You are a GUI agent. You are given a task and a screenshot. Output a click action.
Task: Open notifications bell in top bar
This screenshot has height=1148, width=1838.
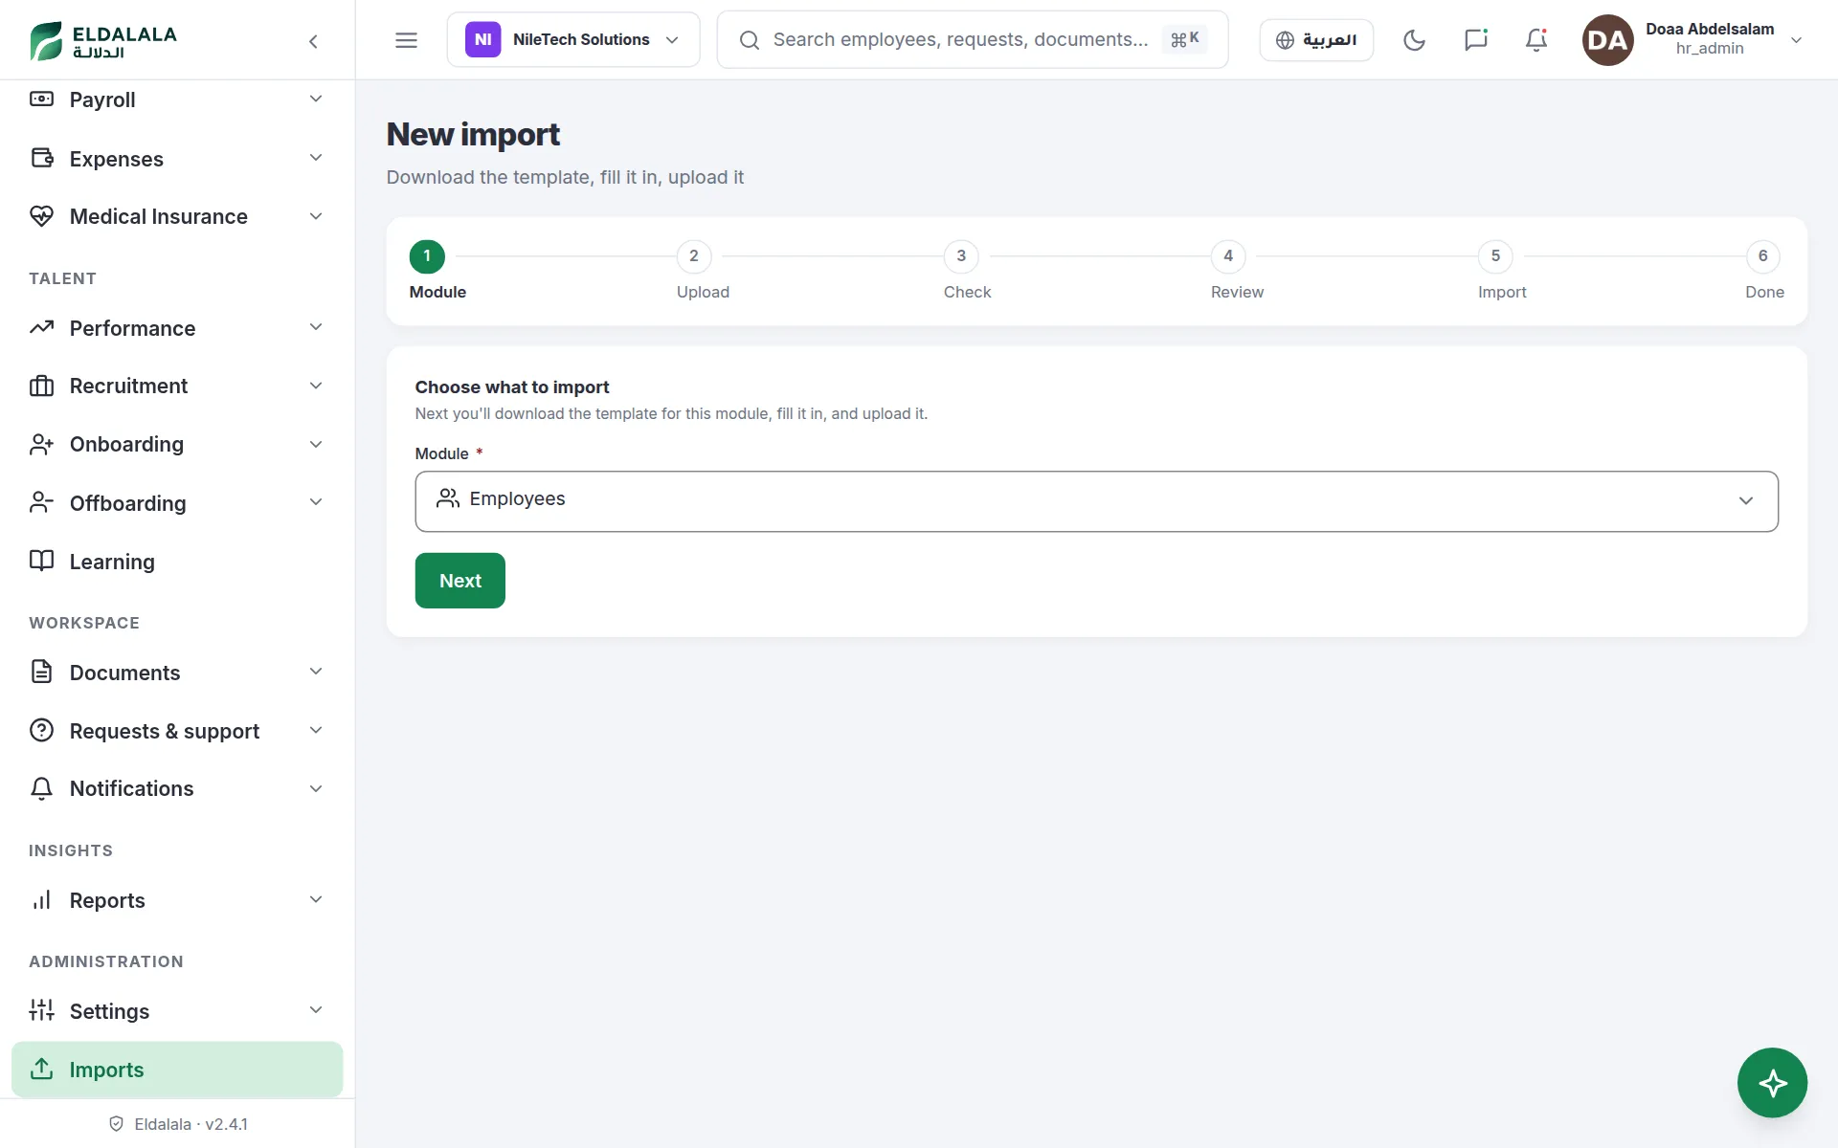tap(1536, 40)
